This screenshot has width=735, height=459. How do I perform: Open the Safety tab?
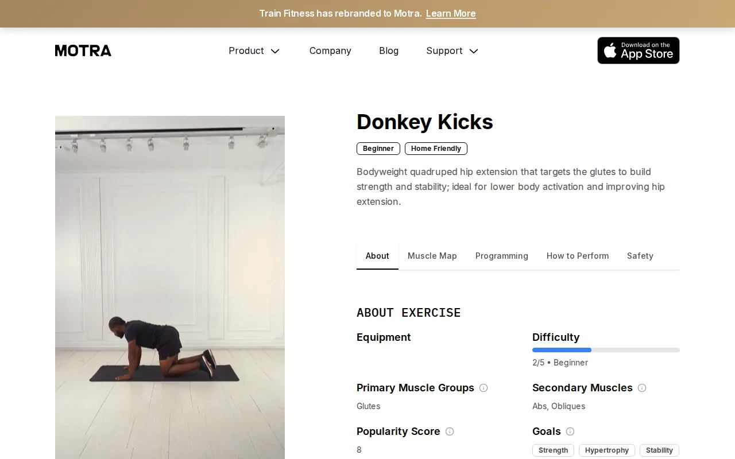640,256
